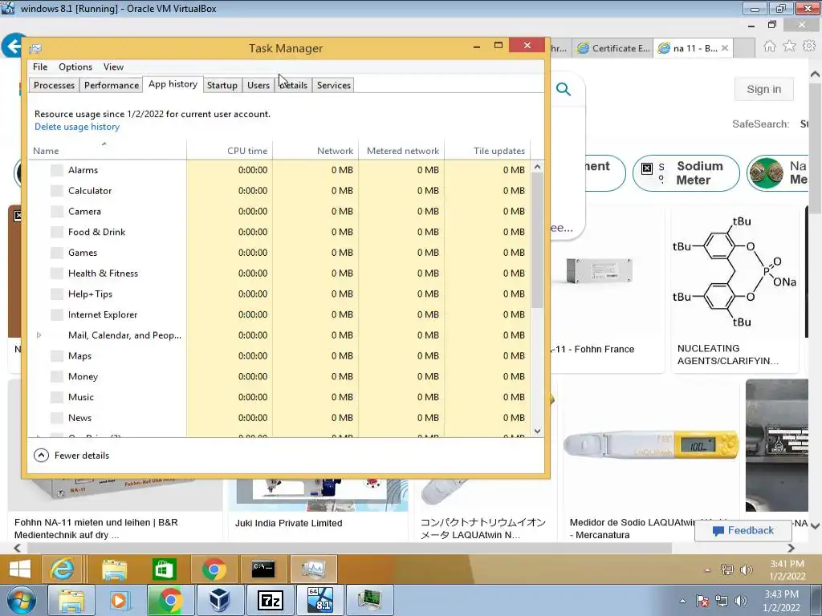Screen dimensions: 822x616
Task: Open chemical structure image thumbnail
Action: pos(735,272)
